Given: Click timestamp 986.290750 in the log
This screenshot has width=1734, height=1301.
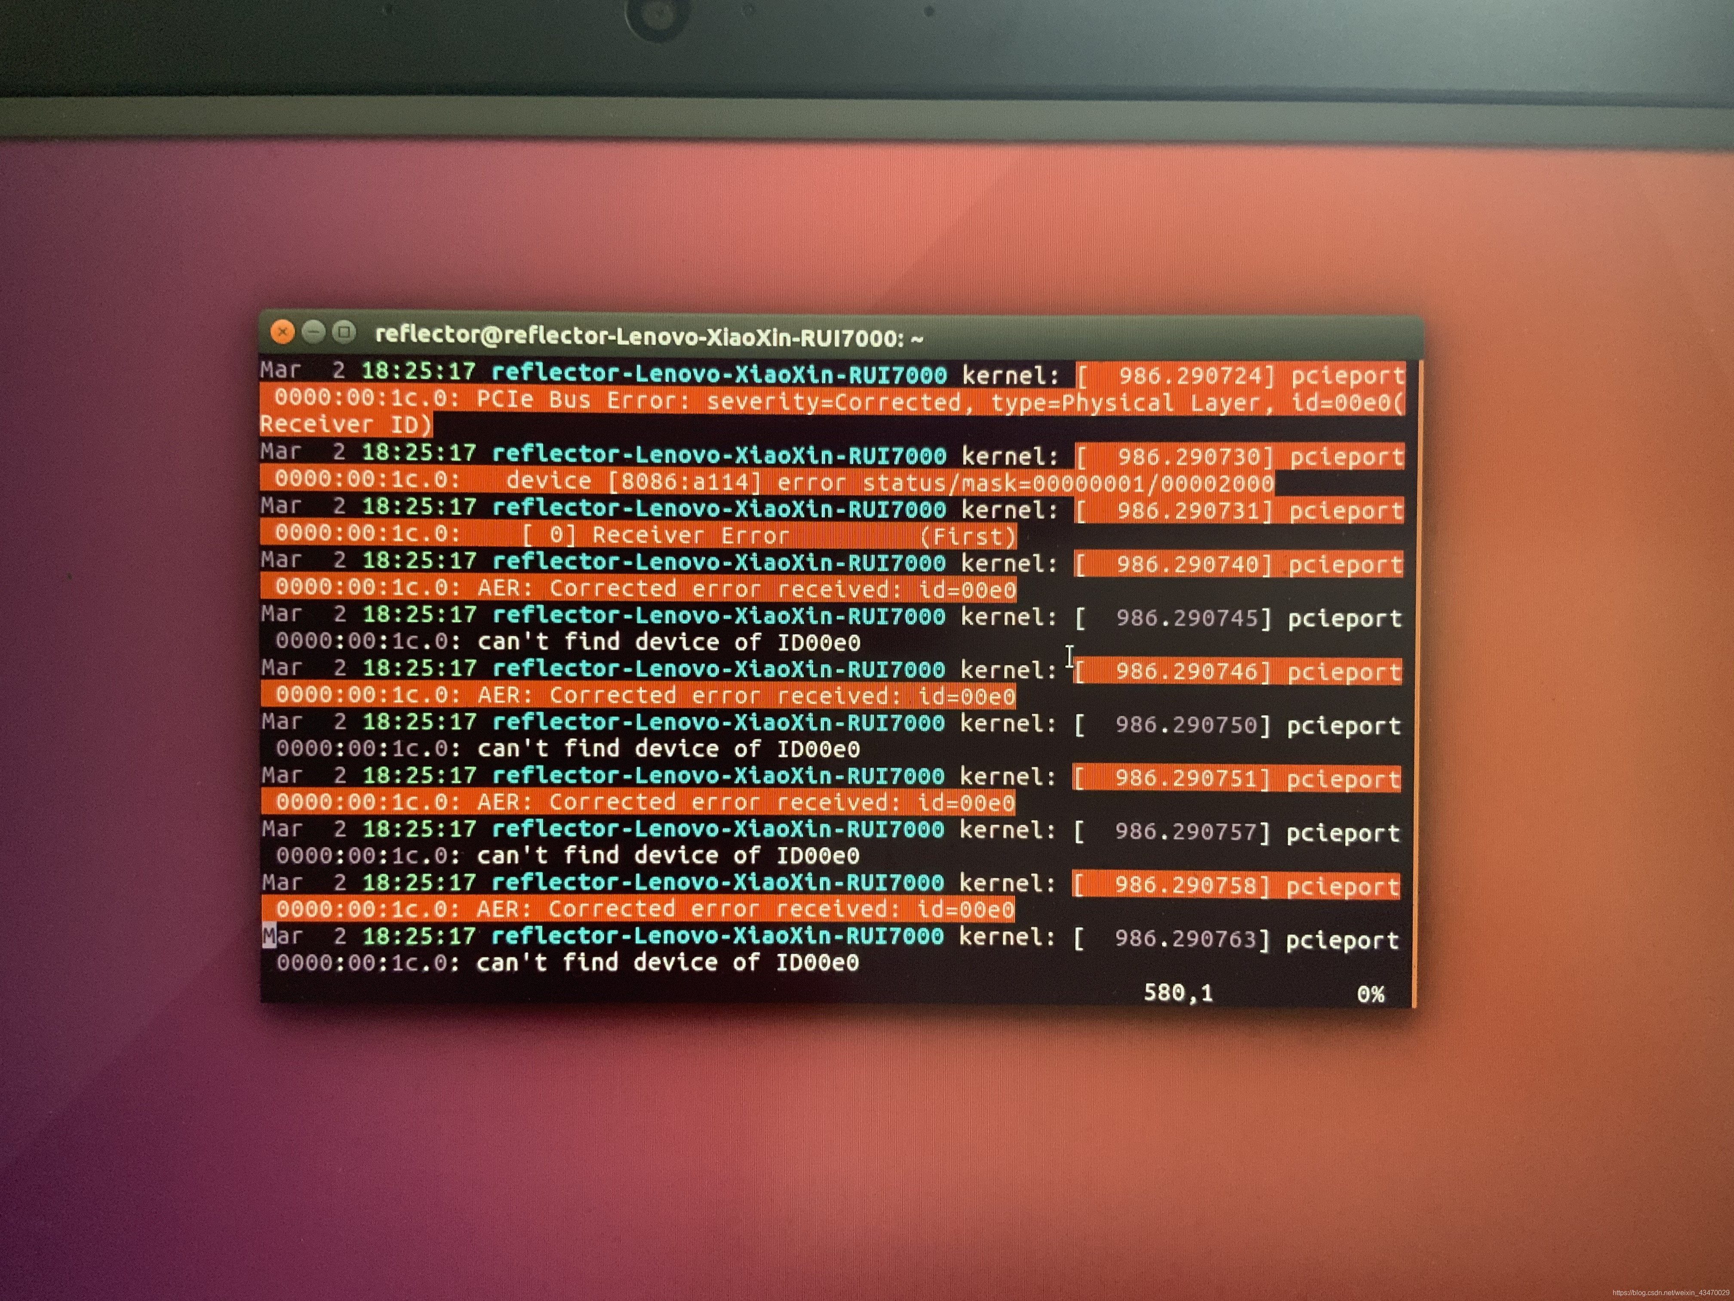Looking at the screenshot, I should pos(1186,724).
